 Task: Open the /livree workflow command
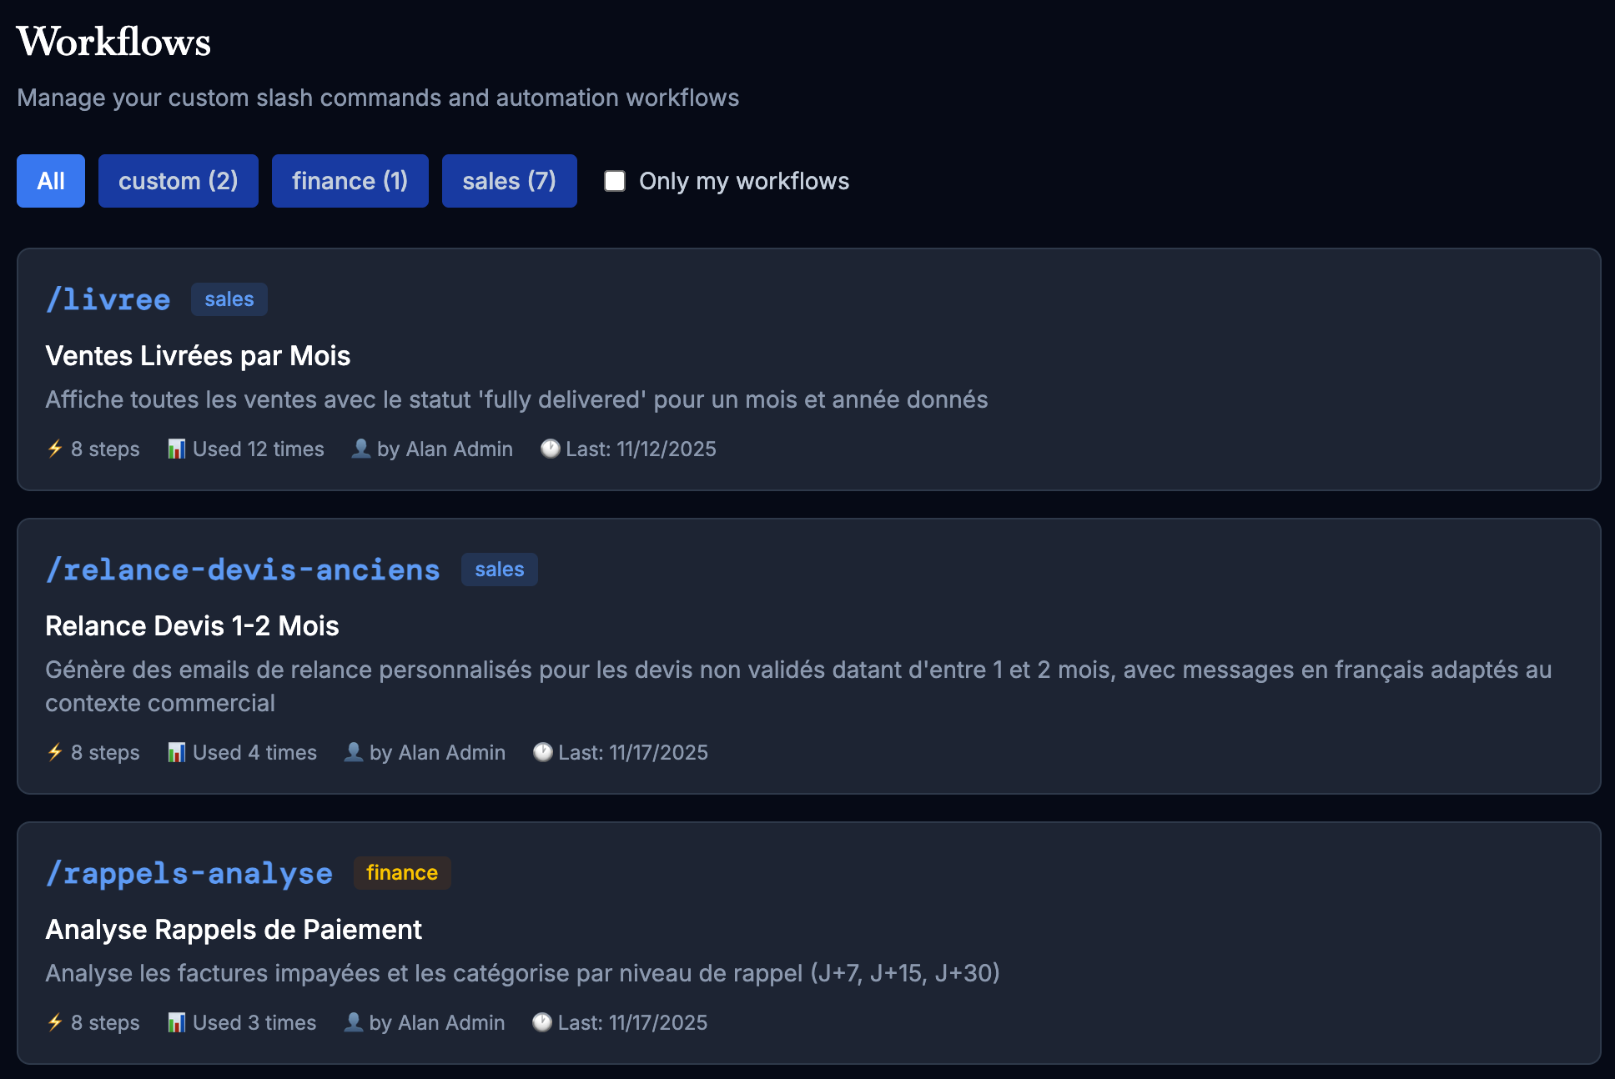[x=108, y=299]
